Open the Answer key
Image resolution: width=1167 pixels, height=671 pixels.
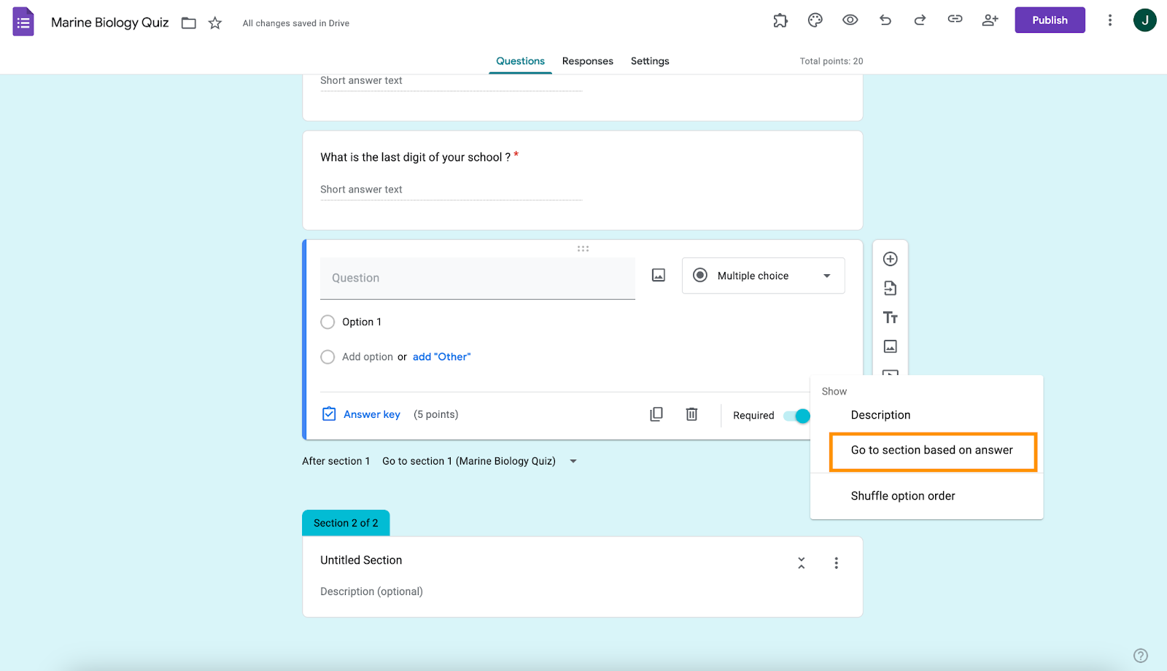coord(361,414)
